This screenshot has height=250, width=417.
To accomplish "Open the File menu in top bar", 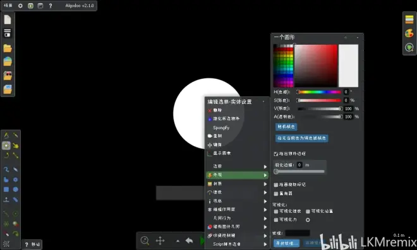I will 8,6.
